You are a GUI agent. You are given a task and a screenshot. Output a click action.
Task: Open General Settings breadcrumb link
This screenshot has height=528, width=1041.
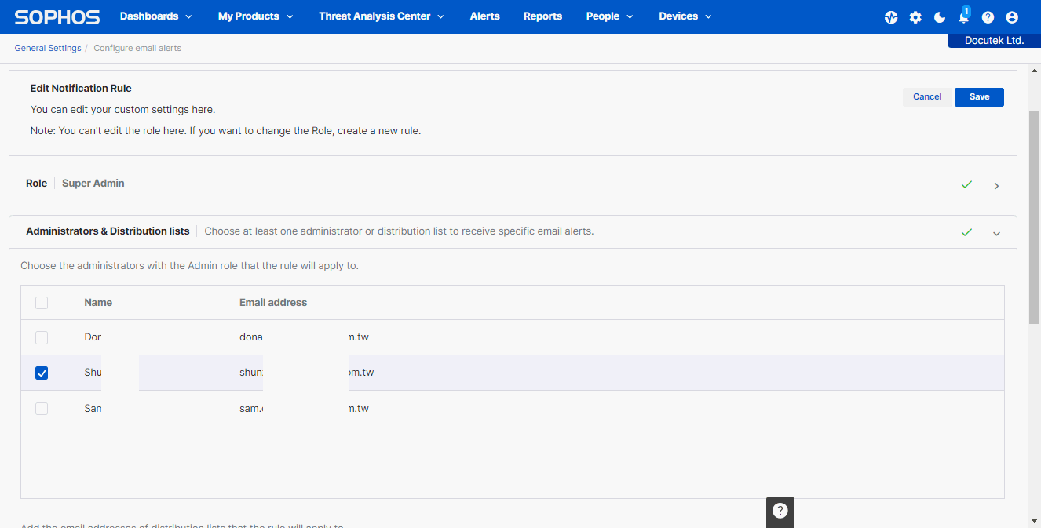48,48
